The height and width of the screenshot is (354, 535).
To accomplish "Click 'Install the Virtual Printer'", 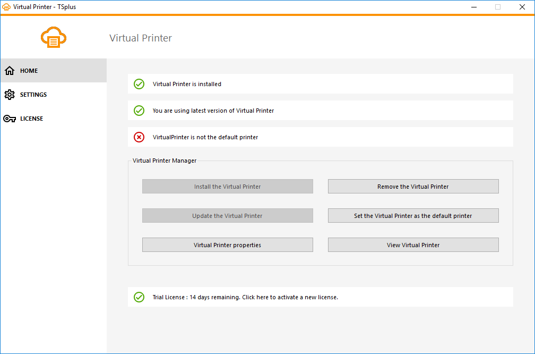I will [x=227, y=186].
